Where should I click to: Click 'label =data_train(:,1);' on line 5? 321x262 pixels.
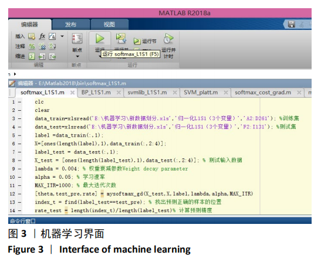(x=69, y=135)
